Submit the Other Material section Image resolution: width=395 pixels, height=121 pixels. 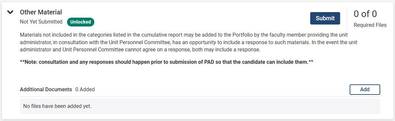(325, 18)
